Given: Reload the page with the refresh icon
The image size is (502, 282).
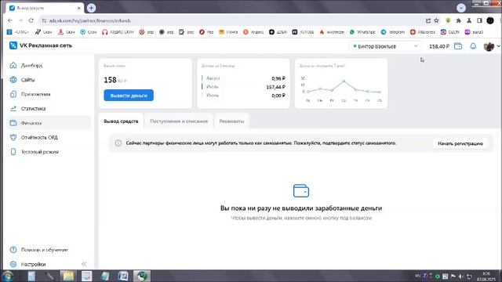Looking at the screenshot, I should tap(31, 20).
